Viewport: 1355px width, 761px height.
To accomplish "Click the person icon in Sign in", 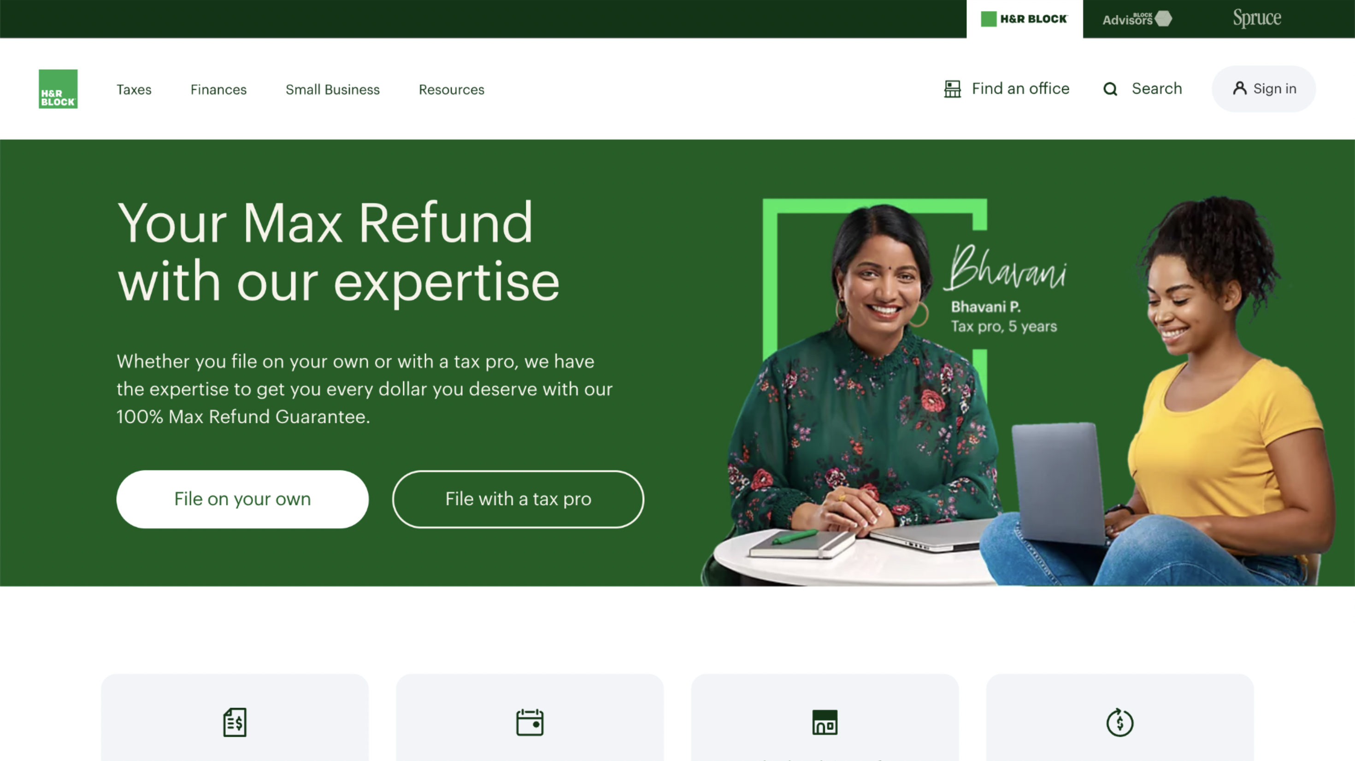I will coord(1239,89).
